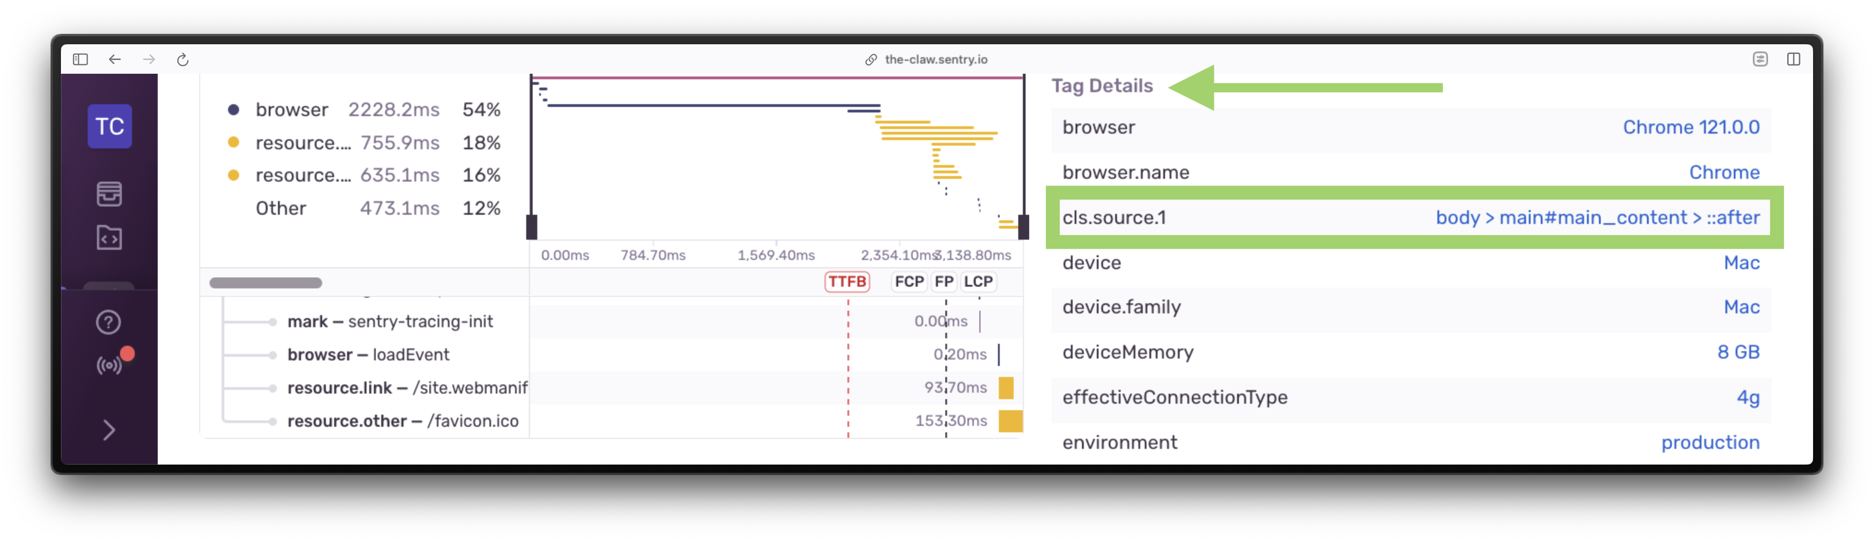Image resolution: width=1874 pixels, height=542 pixels.
Task: Open the Help question mark icon
Action: (108, 322)
